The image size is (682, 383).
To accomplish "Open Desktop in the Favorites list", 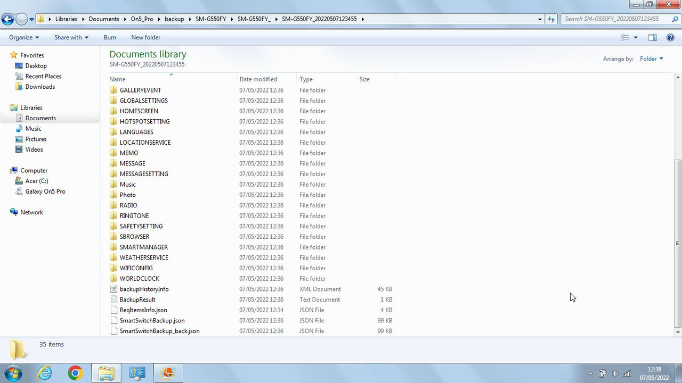I will point(36,66).
